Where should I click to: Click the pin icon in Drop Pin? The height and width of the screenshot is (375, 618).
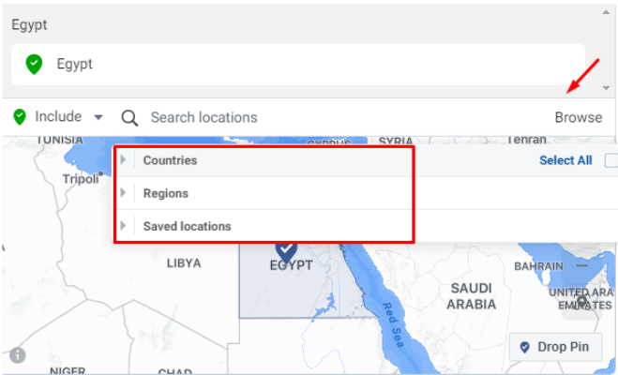[x=525, y=347]
